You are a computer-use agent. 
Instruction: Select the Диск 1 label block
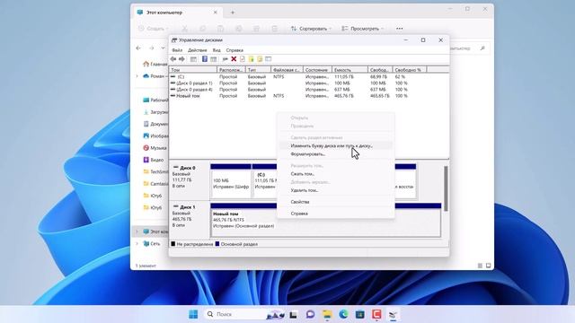point(190,220)
